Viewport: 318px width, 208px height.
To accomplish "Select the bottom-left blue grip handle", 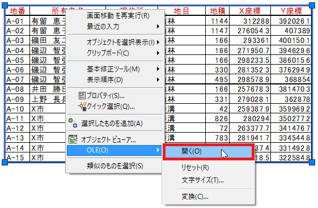I will coord(5,162).
